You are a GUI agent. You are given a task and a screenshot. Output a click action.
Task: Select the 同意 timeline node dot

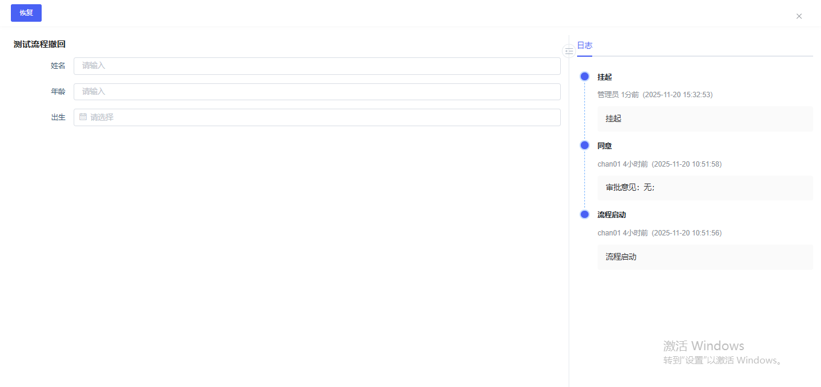584,146
